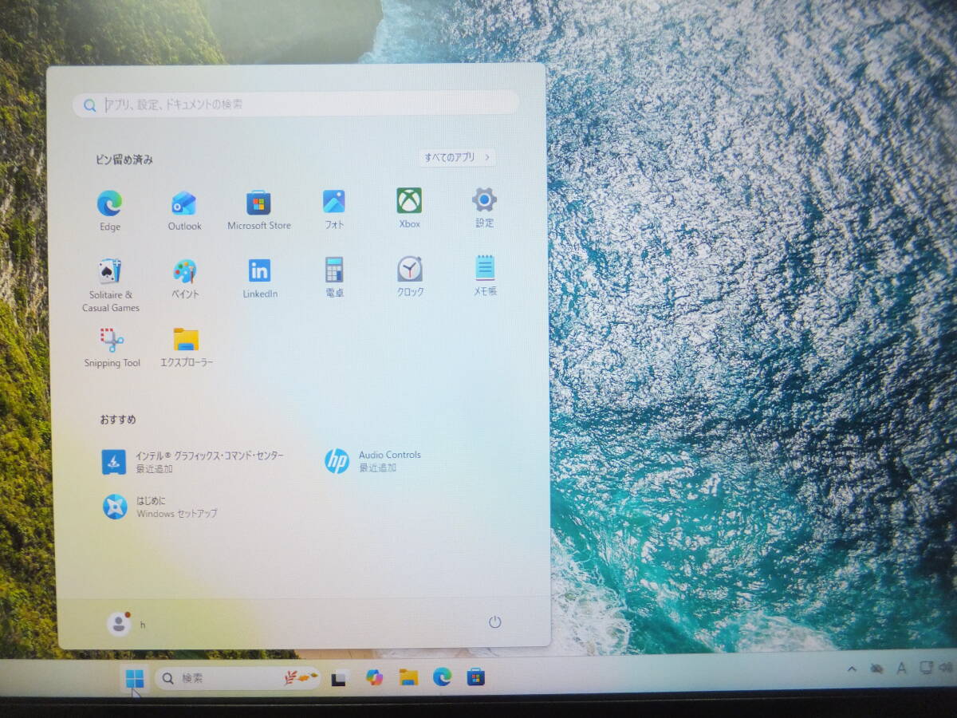This screenshot has width=957, height=718.
Task: Open Microsoft Store from the taskbar
Action: (x=476, y=677)
